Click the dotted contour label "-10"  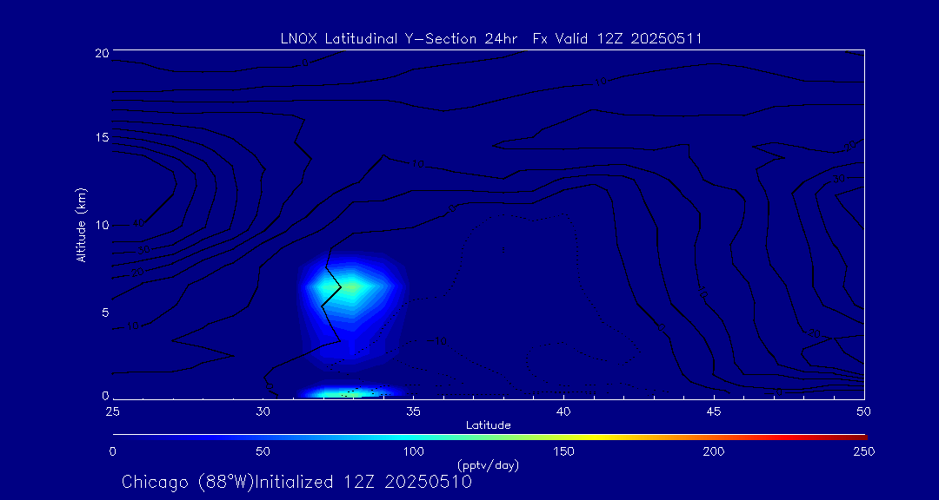click(437, 341)
